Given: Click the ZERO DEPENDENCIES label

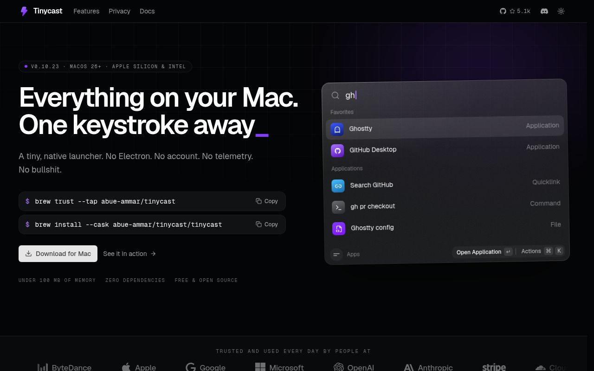Looking at the screenshot, I should pos(135,280).
